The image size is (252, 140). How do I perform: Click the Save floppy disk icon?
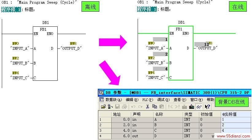point(117,107)
